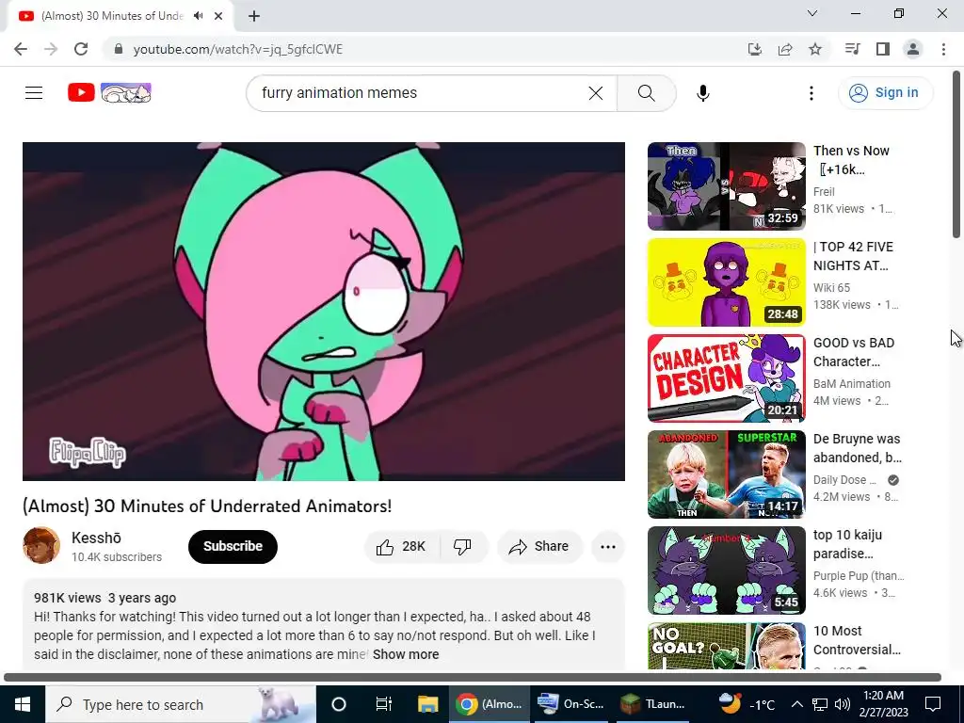View site info lock icon
Screen dimensions: 964x723
point(119,49)
